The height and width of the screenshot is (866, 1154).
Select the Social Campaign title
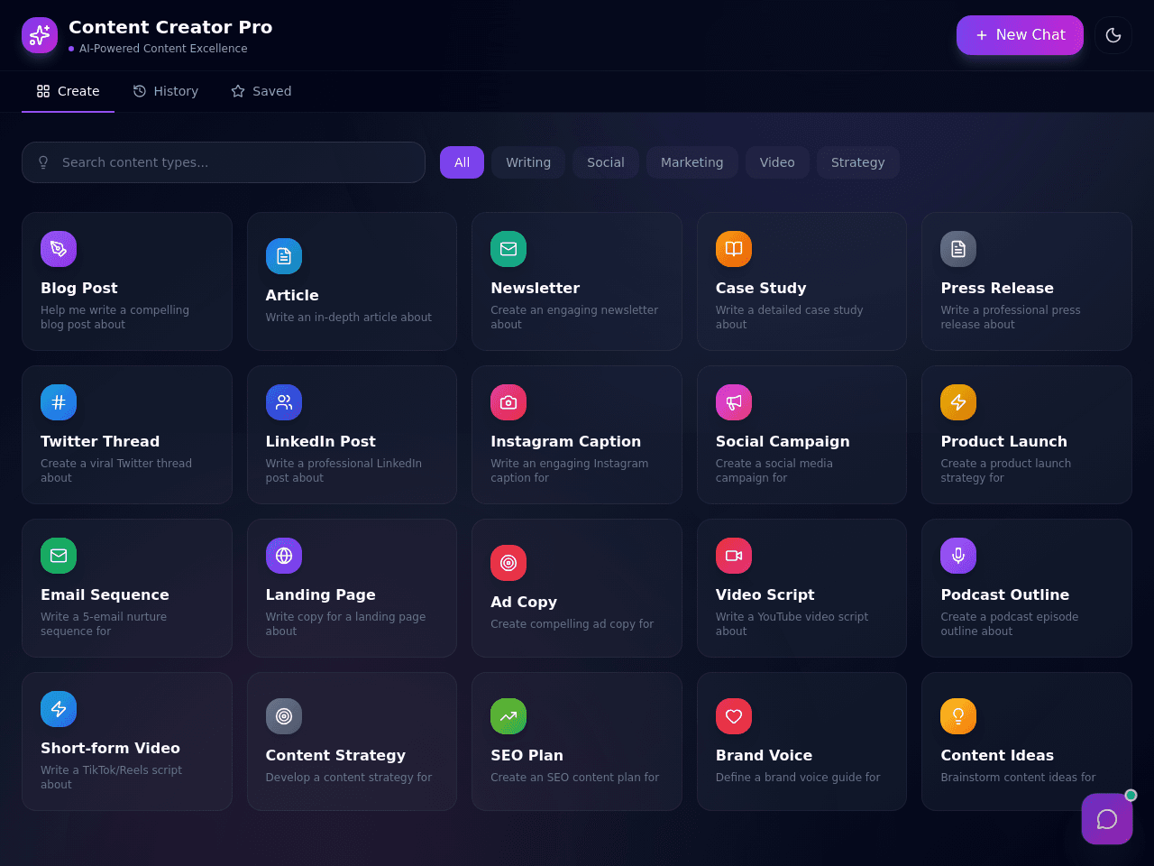(x=783, y=441)
